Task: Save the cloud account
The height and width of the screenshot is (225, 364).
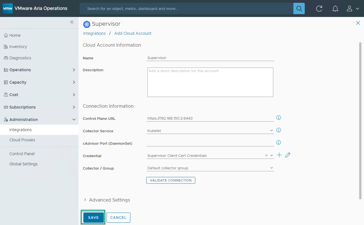Action: coord(93,218)
